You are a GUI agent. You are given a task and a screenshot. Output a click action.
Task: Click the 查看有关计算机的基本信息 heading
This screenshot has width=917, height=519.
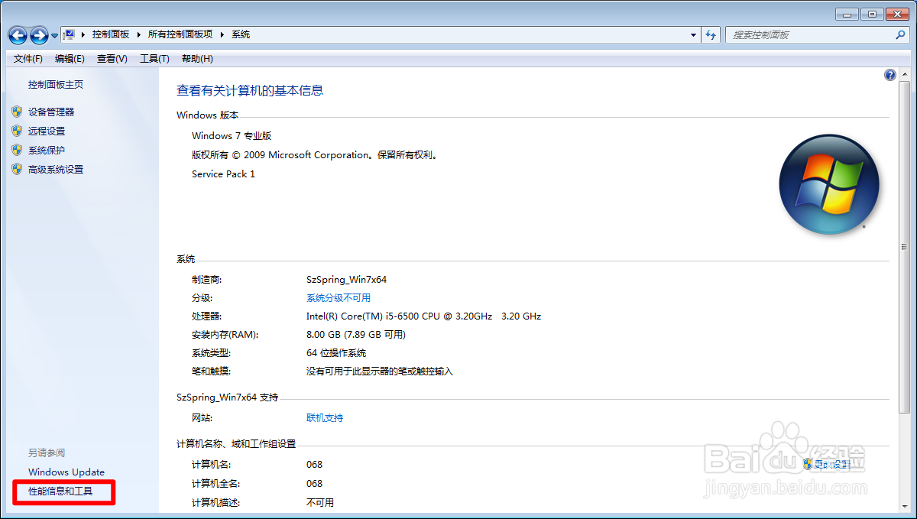[x=250, y=90]
